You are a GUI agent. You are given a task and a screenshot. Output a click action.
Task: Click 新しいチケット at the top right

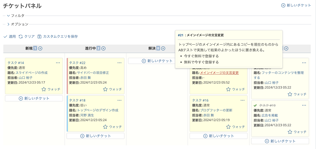coord(296,5)
